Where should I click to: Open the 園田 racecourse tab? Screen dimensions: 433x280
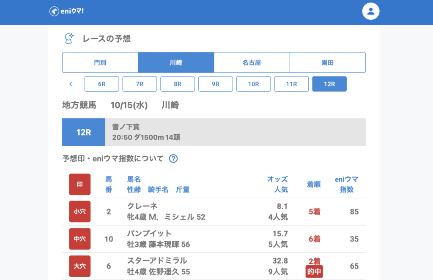(x=327, y=63)
